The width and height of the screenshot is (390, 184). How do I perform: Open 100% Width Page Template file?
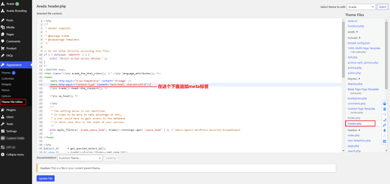(x=364, y=48)
